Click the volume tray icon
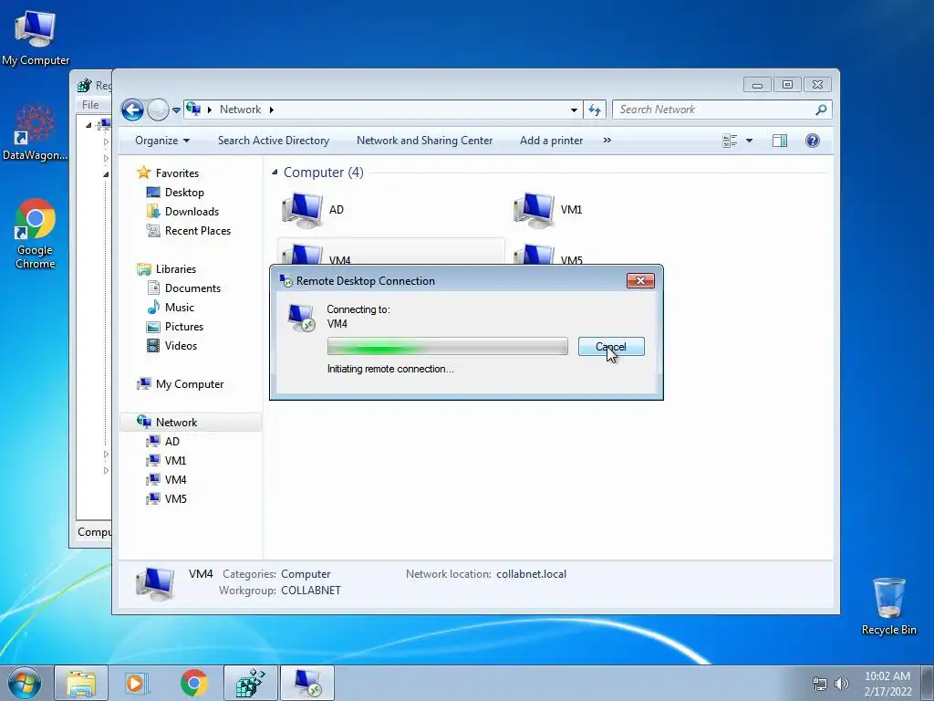 [x=842, y=685]
